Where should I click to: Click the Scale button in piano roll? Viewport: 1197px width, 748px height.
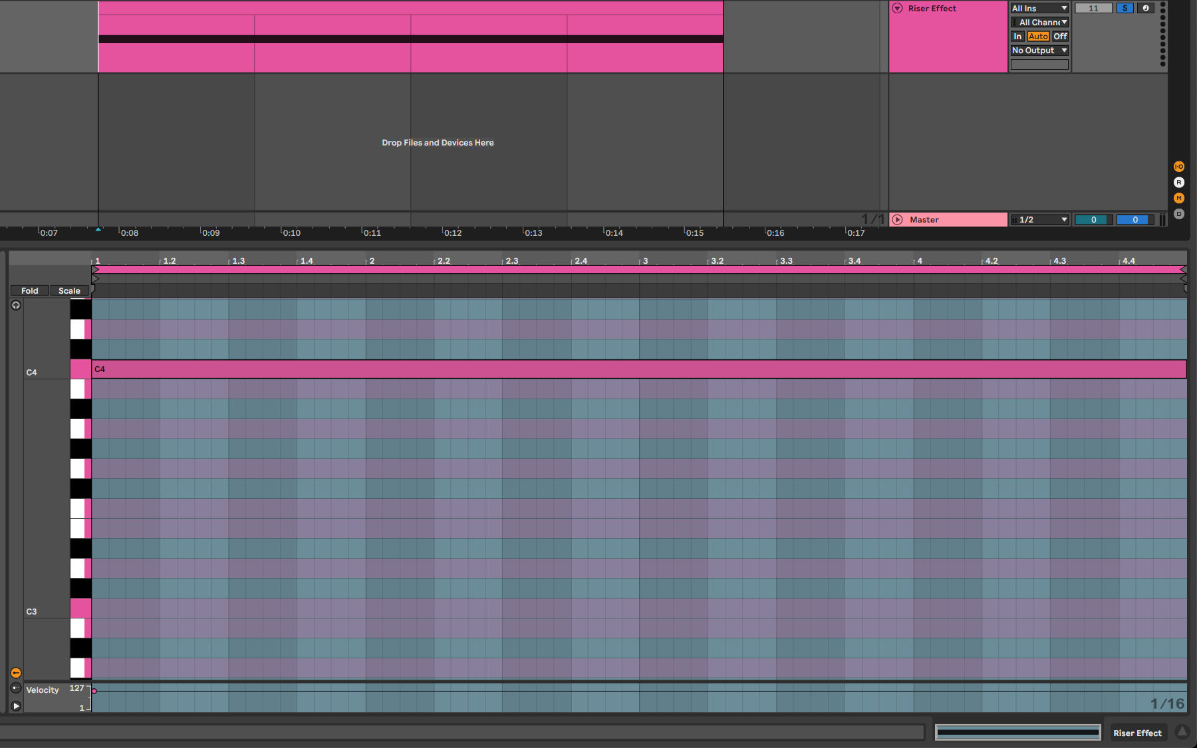tap(69, 291)
